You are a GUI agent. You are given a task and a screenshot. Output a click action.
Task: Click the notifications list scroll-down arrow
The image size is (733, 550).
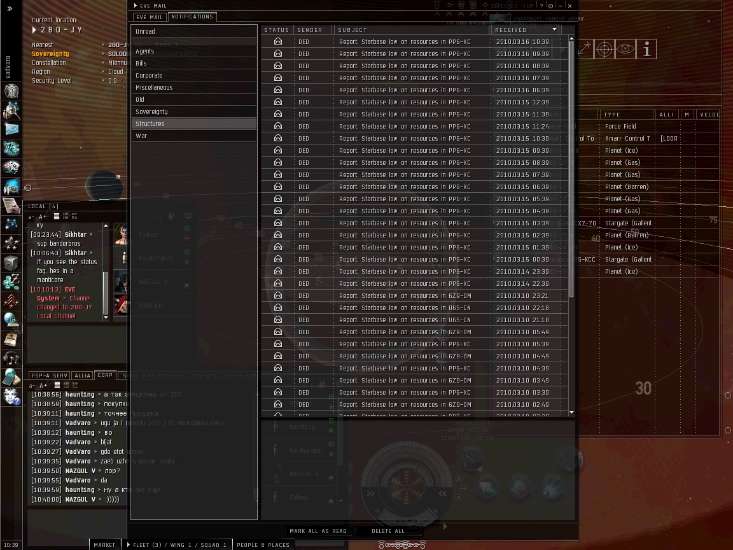click(x=571, y=412)
